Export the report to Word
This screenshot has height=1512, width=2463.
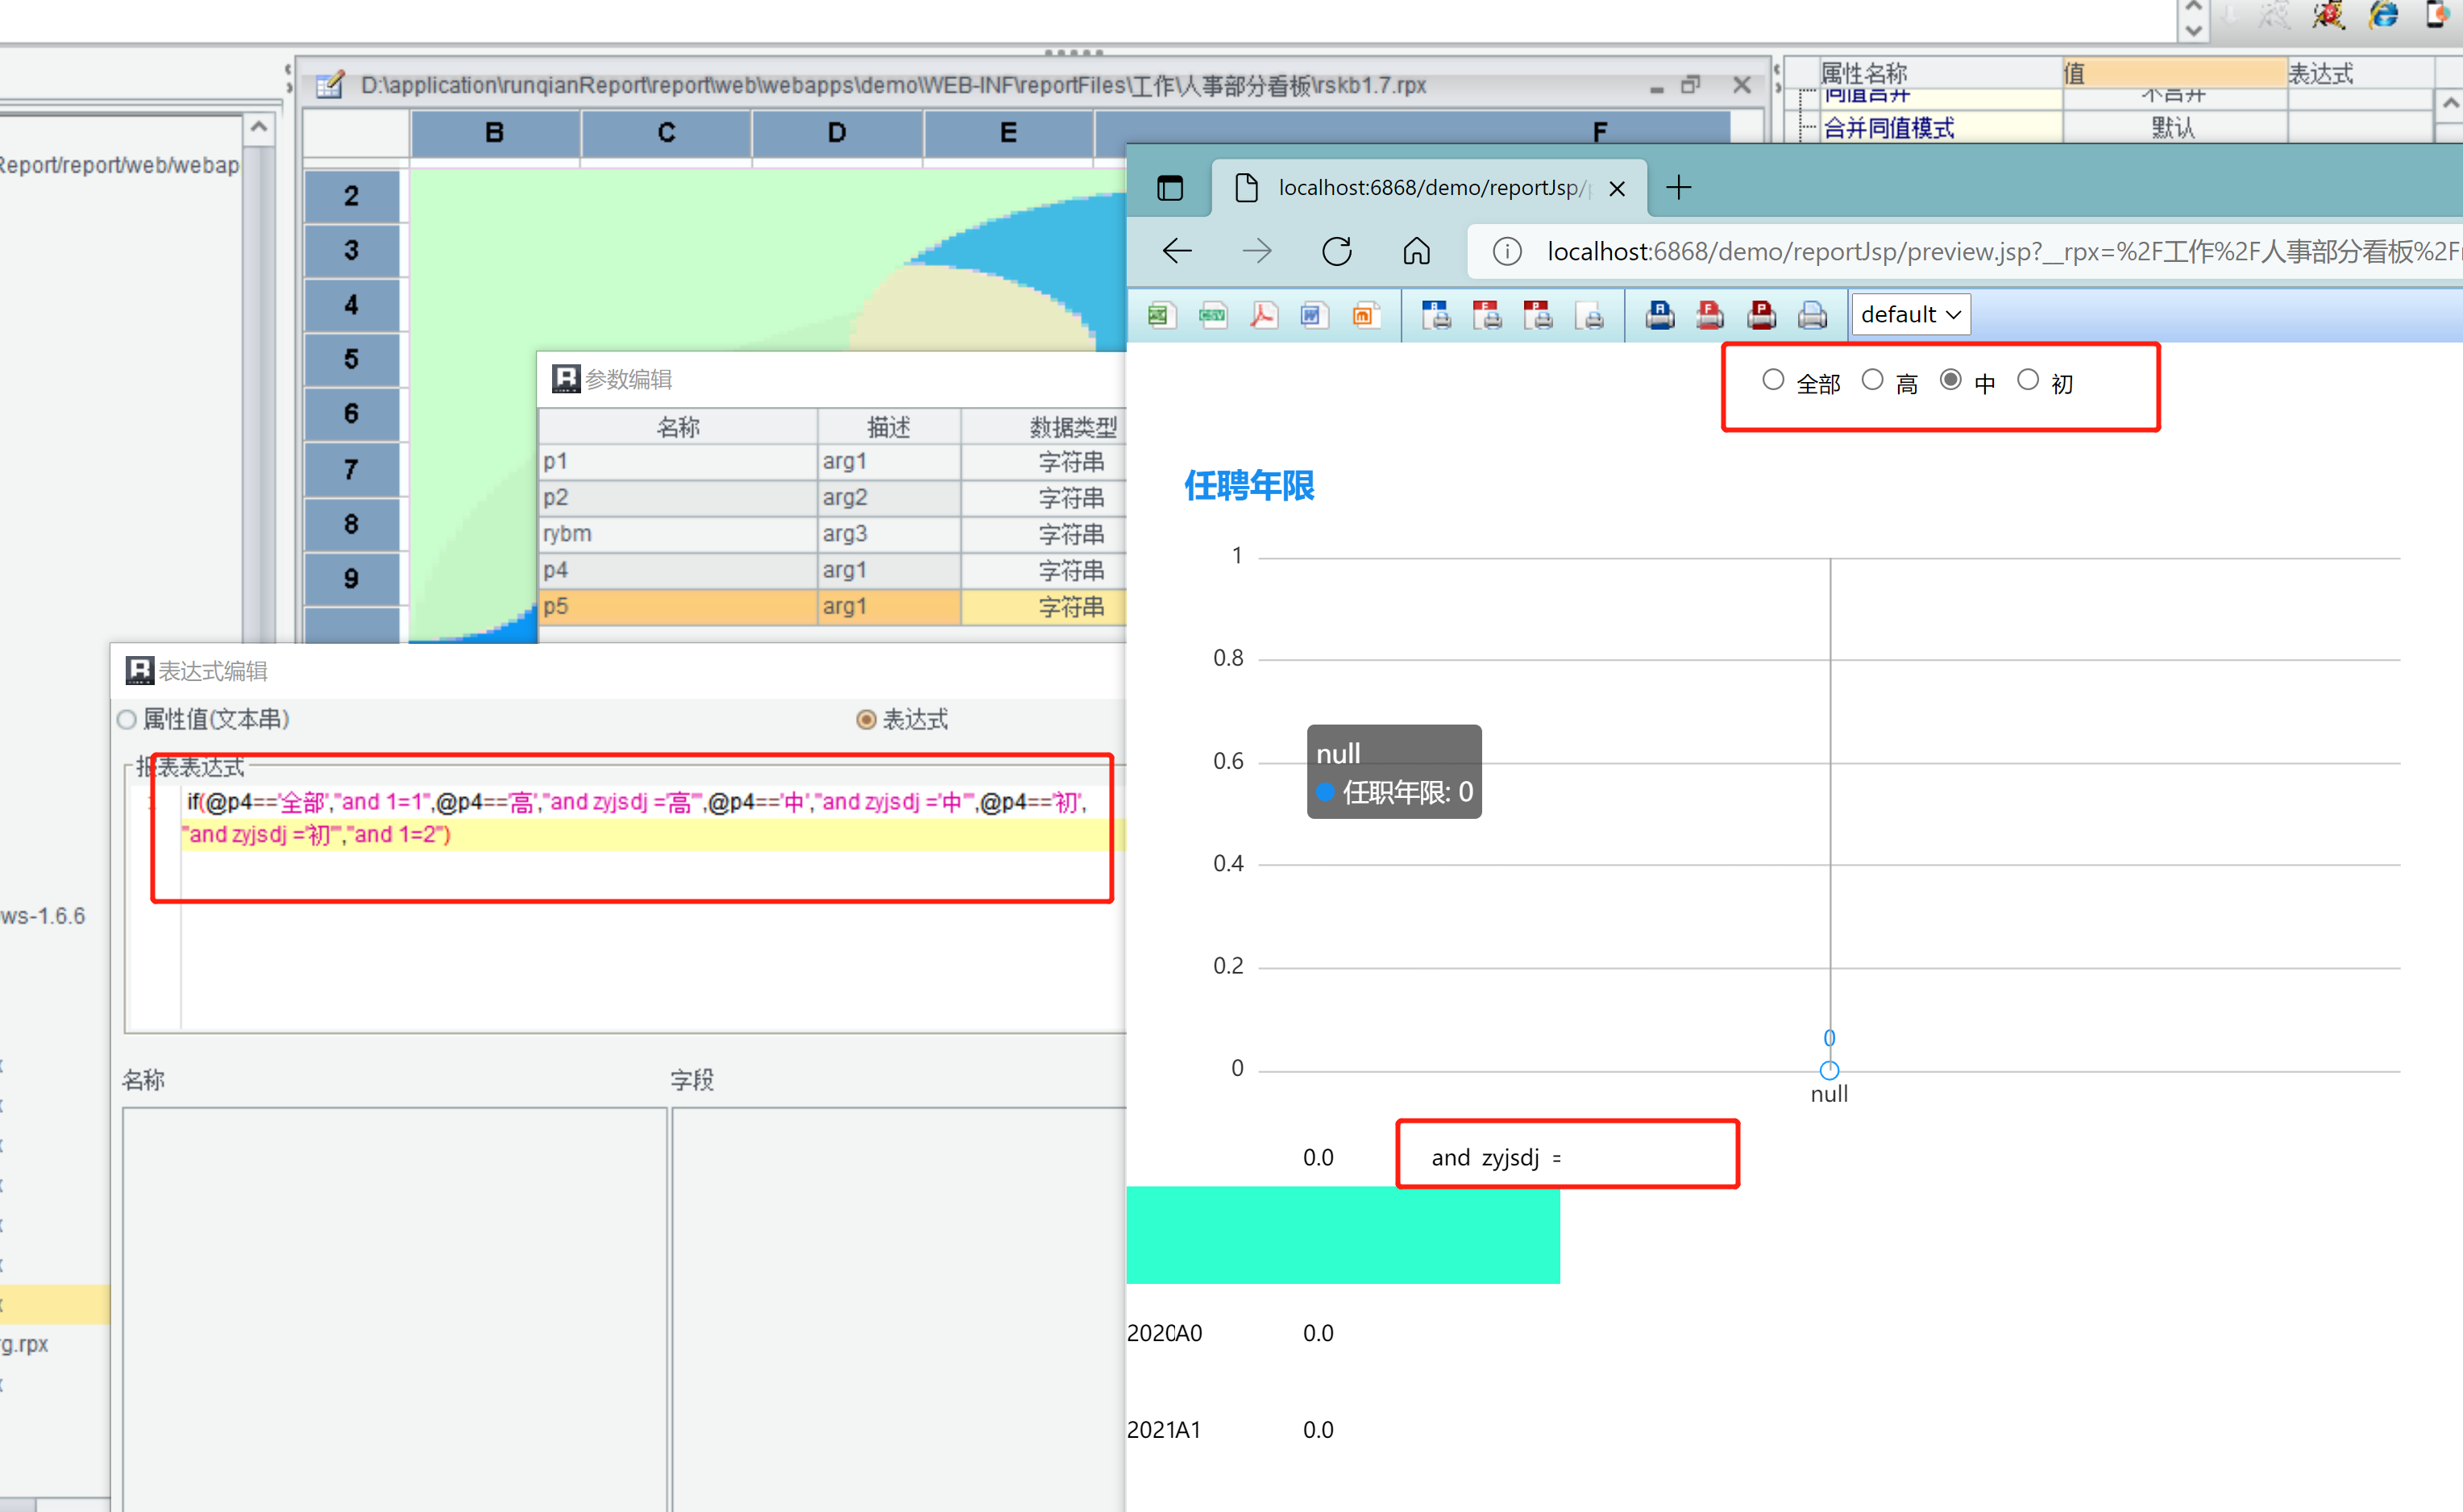(x=1313, y=315)
